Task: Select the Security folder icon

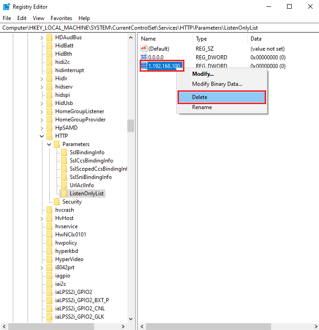Action: [57, 202]
